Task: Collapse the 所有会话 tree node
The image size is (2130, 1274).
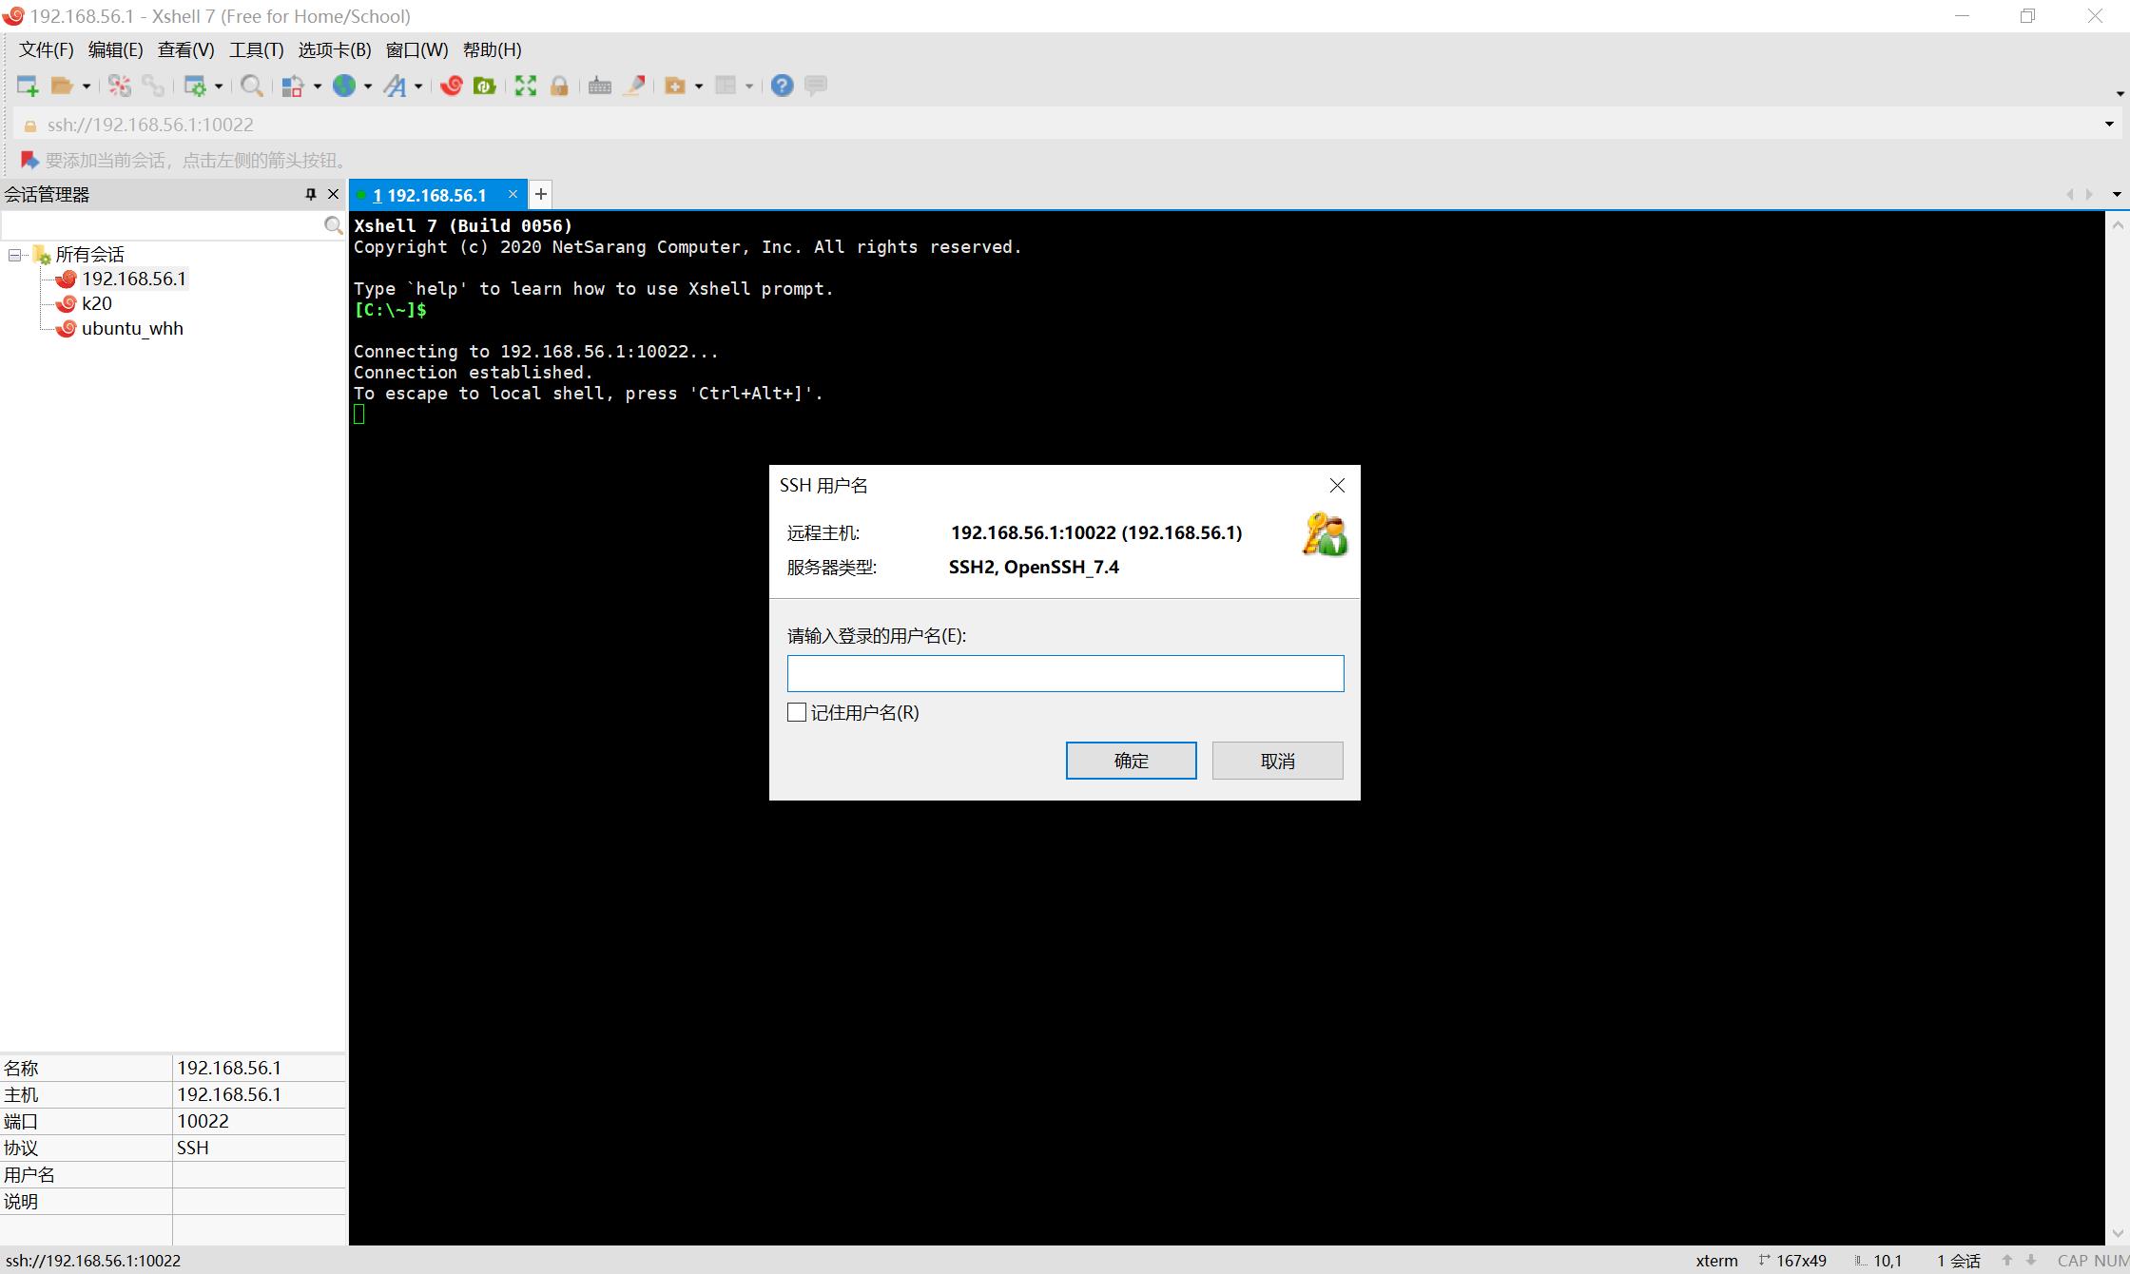Action: point(14,255)
